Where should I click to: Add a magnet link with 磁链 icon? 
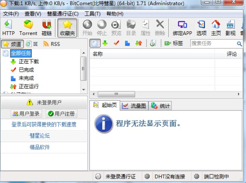[47, 28]
